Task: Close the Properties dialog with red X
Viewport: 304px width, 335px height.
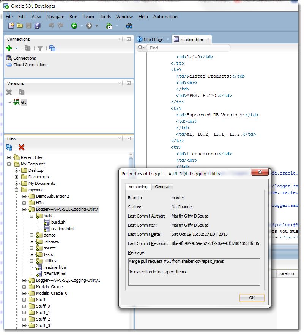Action: (x=260, y=172)
